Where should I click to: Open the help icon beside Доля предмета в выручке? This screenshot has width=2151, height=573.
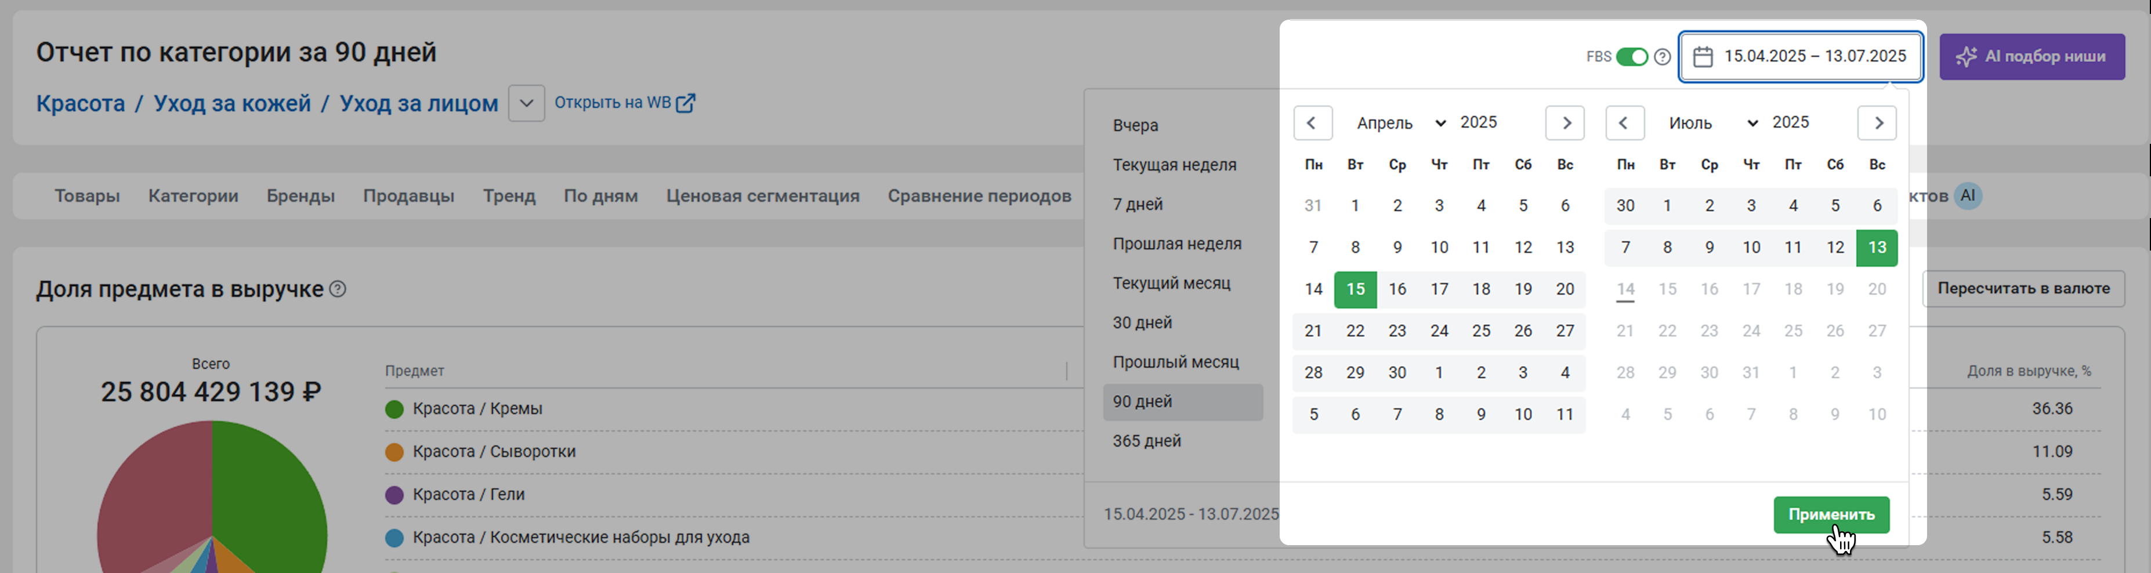click(x=338, y=289)
